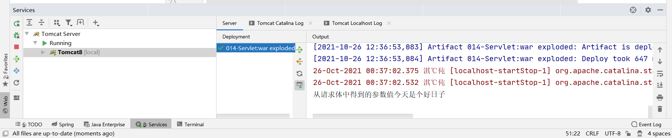Collapse all services in tree
Image resolution: width=672 pixels, height=138 pixels.
pos(41,23)
